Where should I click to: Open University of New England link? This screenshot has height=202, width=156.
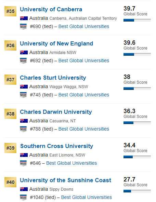tap(56, 43)
